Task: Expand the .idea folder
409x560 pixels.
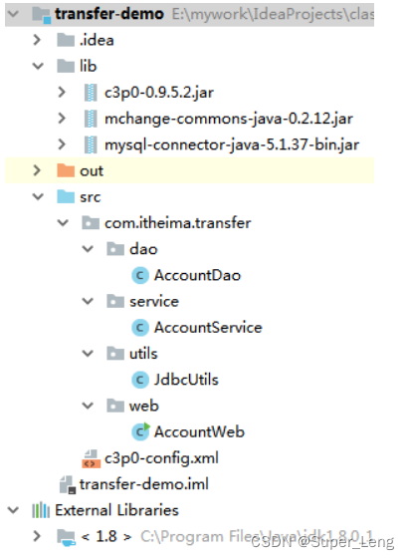Action: tap(37, 40)
